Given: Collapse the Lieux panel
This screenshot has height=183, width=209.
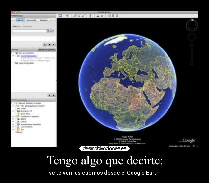Looking at the screenshot, I should [12, 50].
